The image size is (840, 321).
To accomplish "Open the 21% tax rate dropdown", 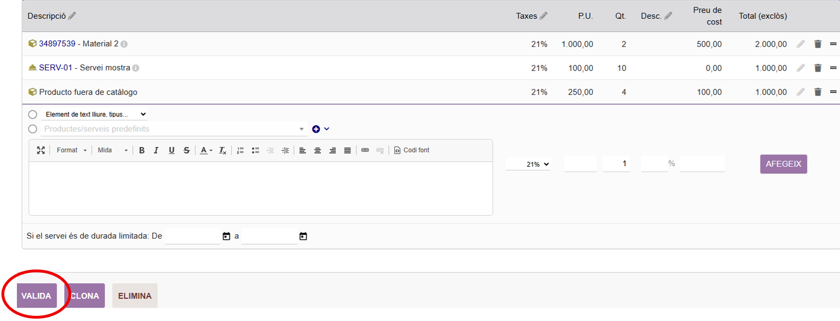I will [537, 164].
